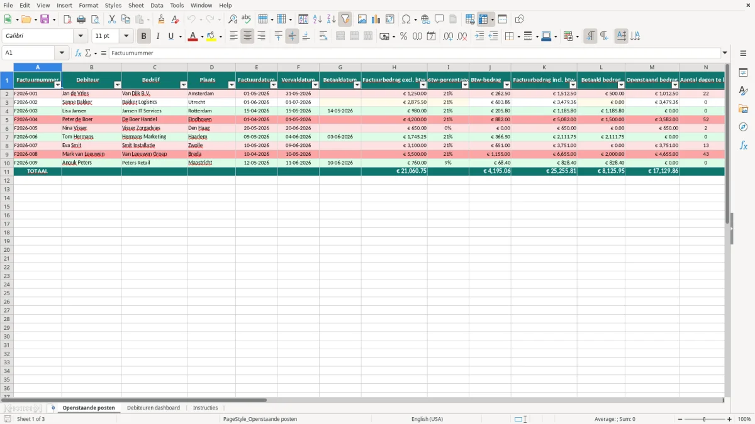Open the Format menu
The width and height of the screenshot is (755, 424).
coord(88,5)
